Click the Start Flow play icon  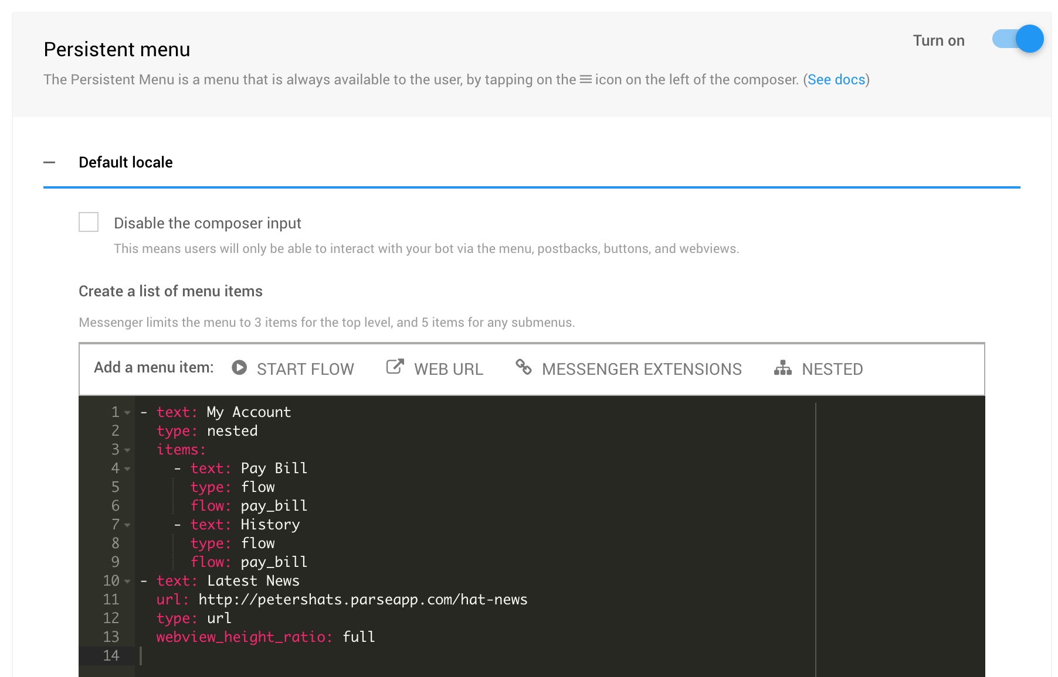coord(239,367)
